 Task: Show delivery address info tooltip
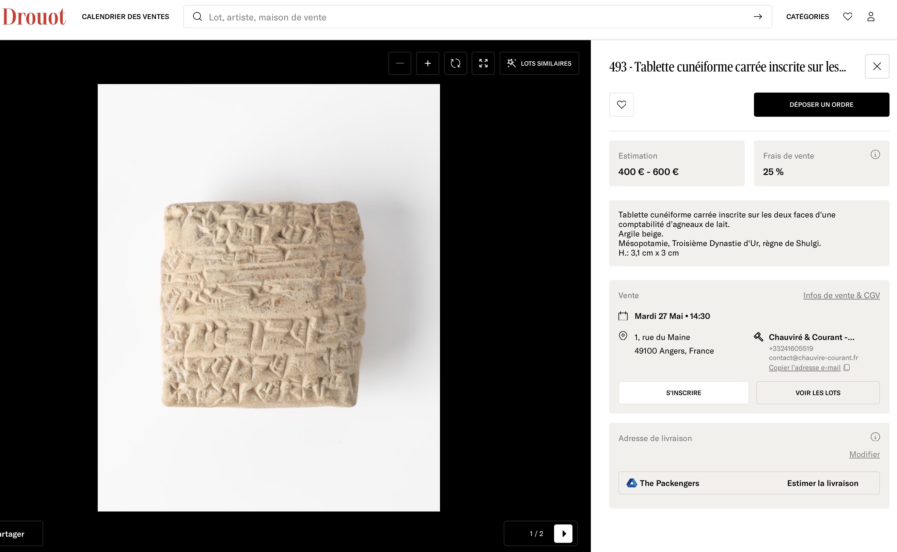[875, 437]
